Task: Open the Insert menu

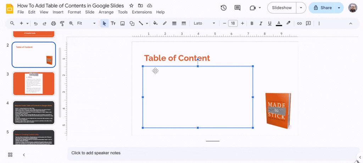Action: [58, 12]
